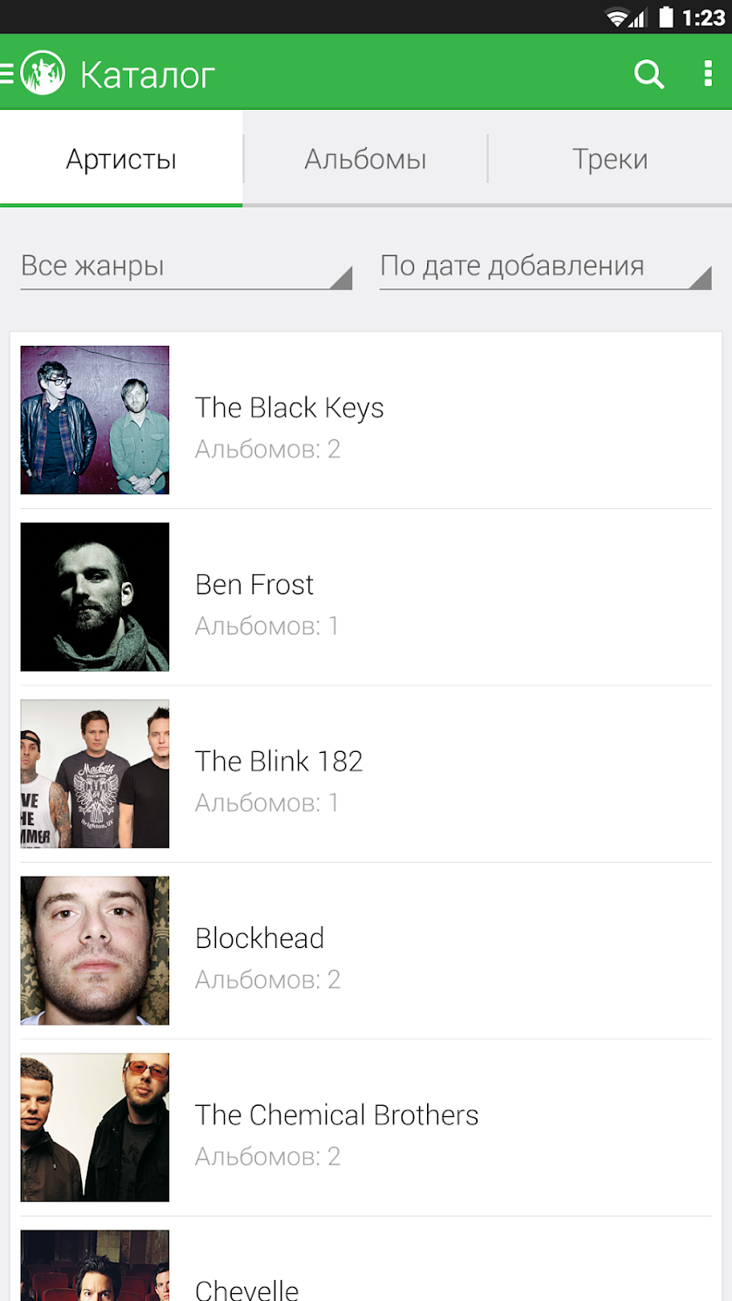Open the three-dot overflow menu
732x1301 pixels.
708,73
